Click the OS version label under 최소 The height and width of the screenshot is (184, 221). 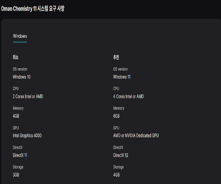20,69
